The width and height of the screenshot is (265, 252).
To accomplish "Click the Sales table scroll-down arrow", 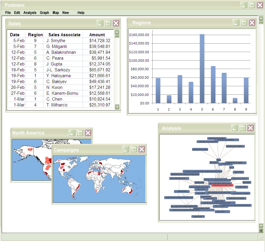I will click(117, 107).
